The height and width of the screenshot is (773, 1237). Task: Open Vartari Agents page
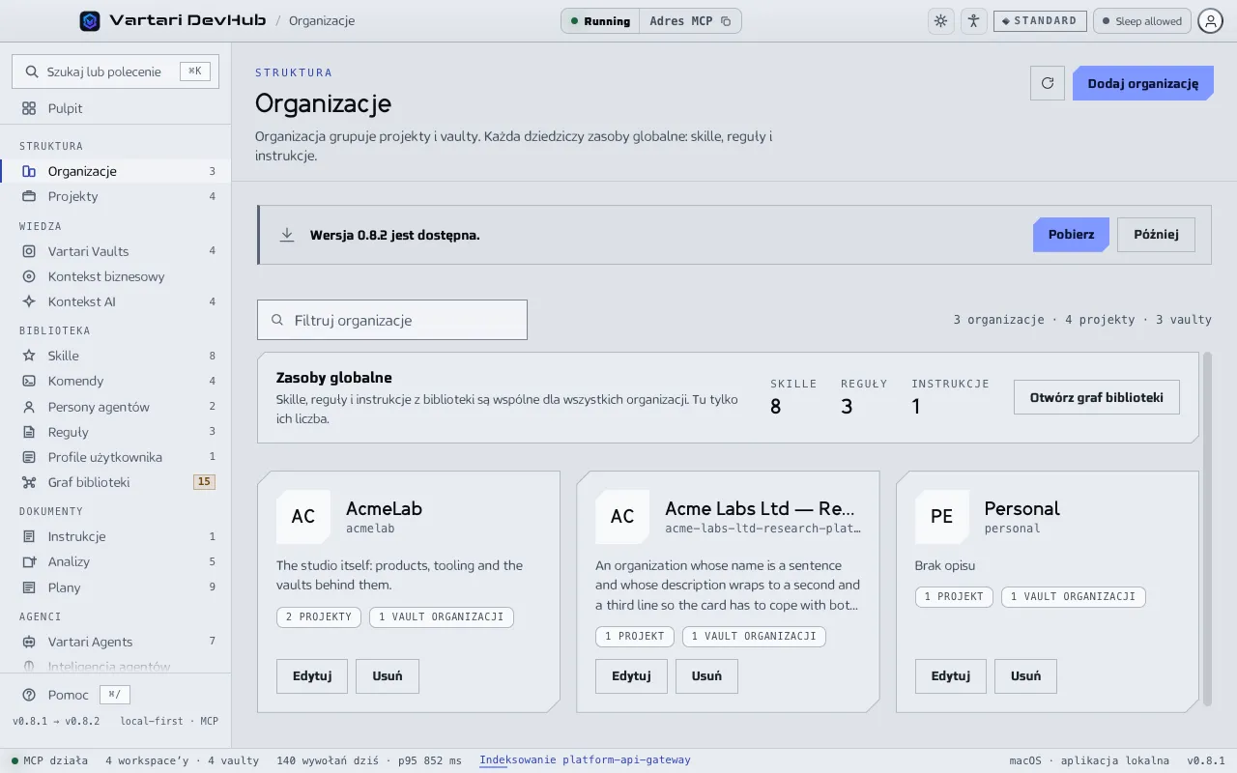(x=116, y=642)
